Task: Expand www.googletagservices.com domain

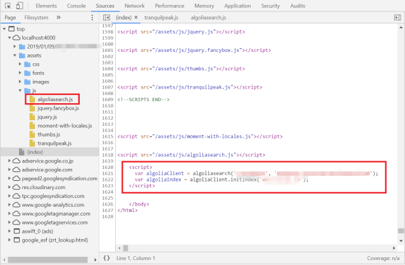Action: click(x=9, y=222)
